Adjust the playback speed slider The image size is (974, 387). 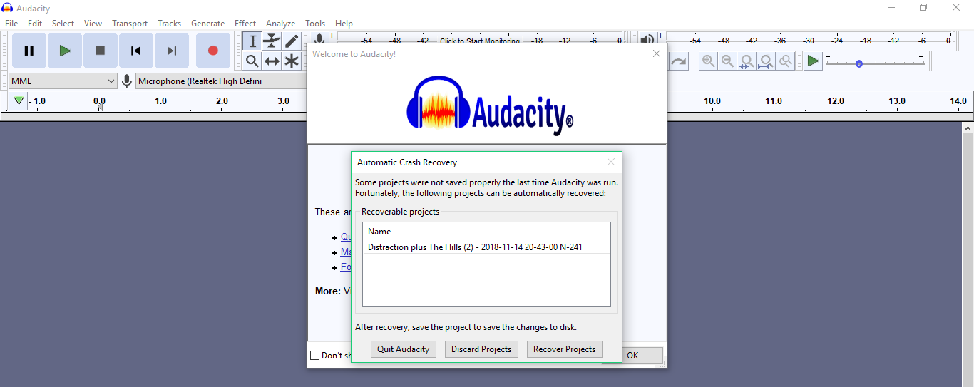(x=876, y=63)
